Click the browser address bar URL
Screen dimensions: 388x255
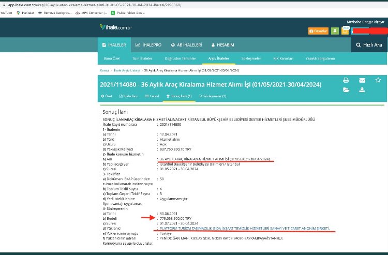pos(95,5)
